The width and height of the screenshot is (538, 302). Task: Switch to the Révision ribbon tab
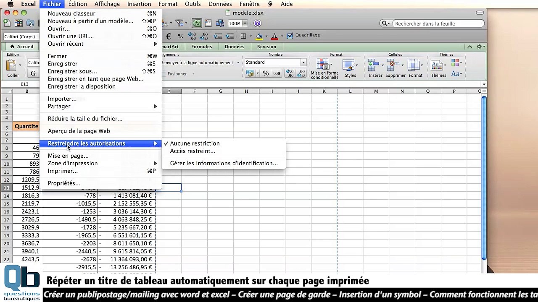(266, 47)
